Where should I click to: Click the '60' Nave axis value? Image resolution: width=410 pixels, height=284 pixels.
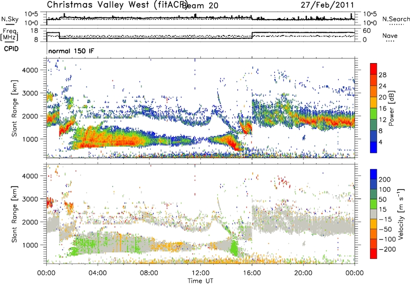366,31
